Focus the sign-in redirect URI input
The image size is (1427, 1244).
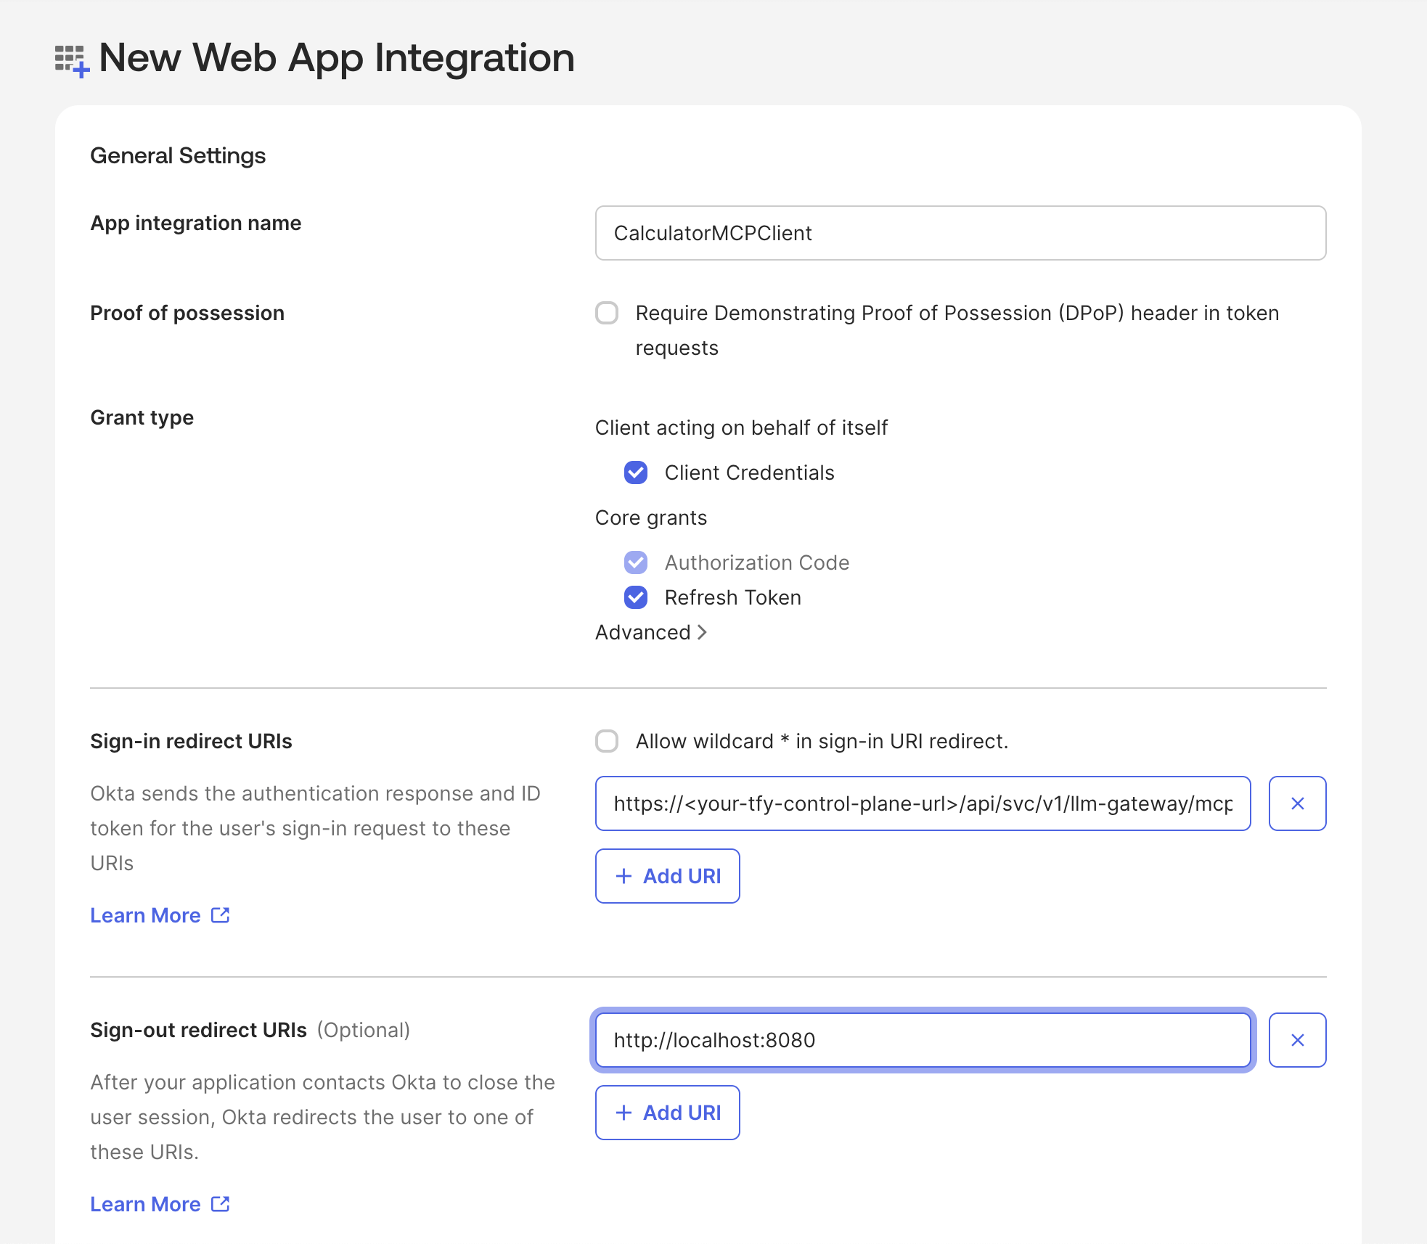tap(923, 803)
